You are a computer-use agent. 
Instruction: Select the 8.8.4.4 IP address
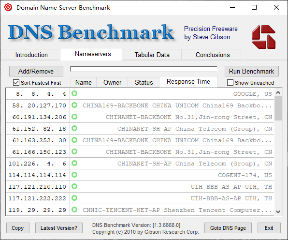41,94
